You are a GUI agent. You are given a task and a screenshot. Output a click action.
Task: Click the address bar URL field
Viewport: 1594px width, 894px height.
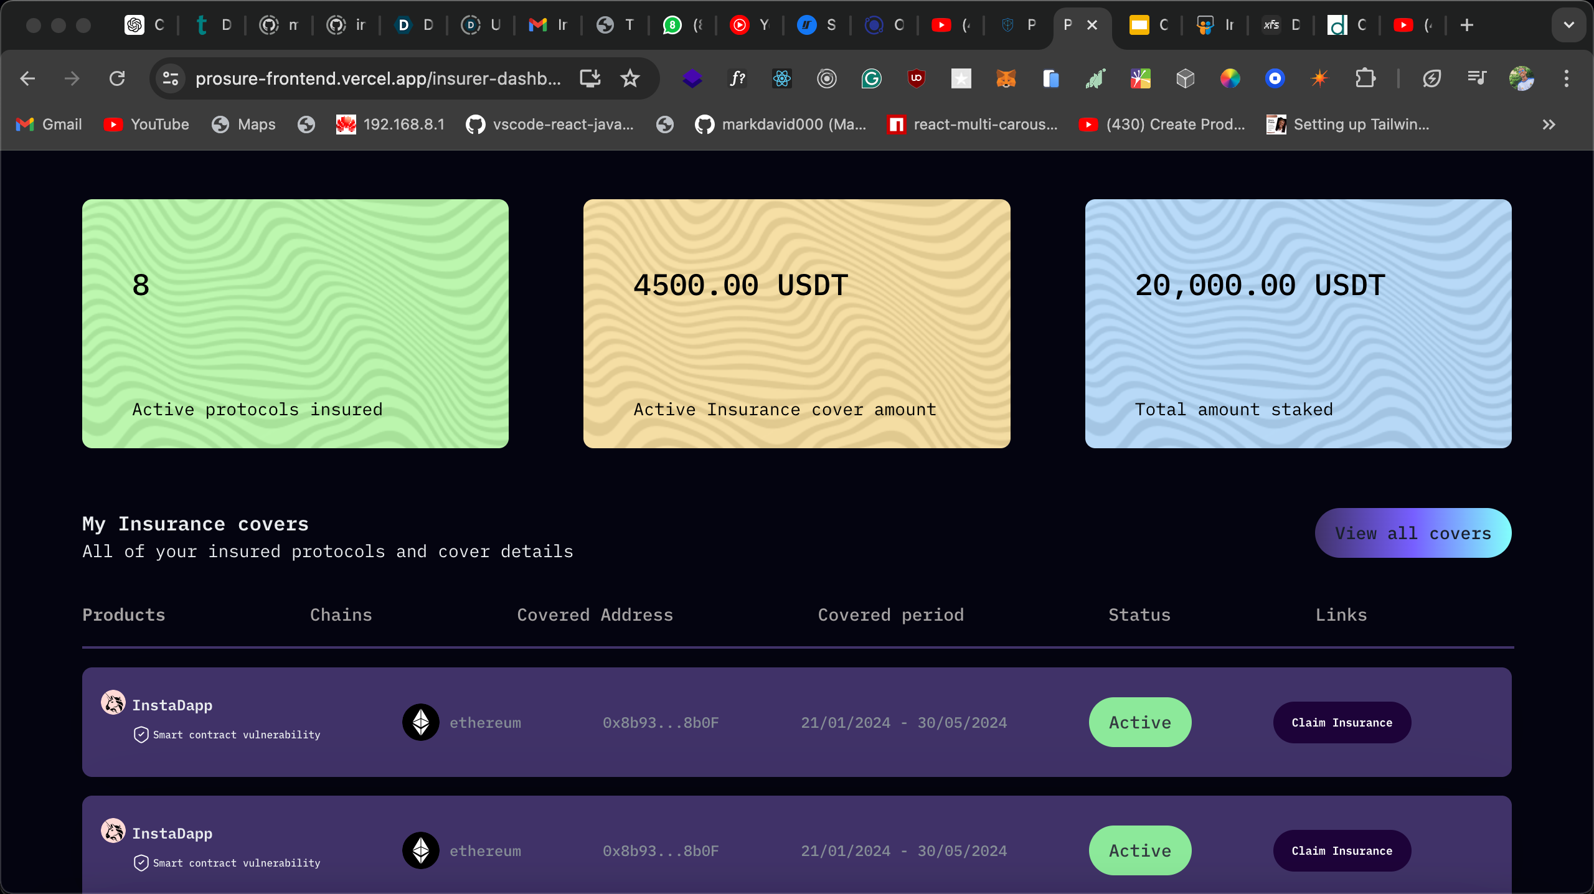377,78
